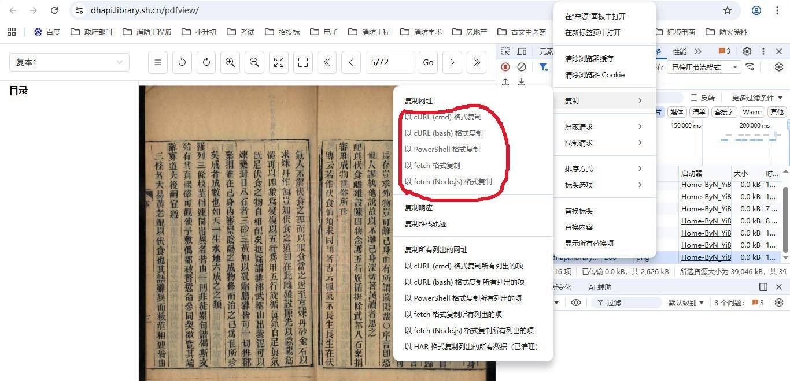
Task: Toggle the 媒体 type filter
Action: [677, 112]
